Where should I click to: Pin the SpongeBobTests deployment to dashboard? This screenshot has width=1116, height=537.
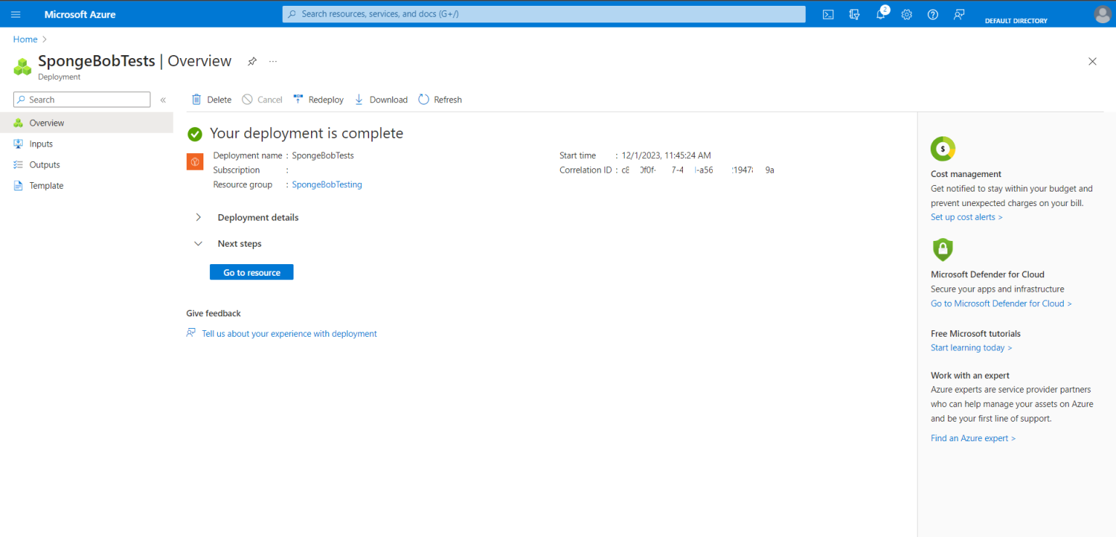point(252,62)
